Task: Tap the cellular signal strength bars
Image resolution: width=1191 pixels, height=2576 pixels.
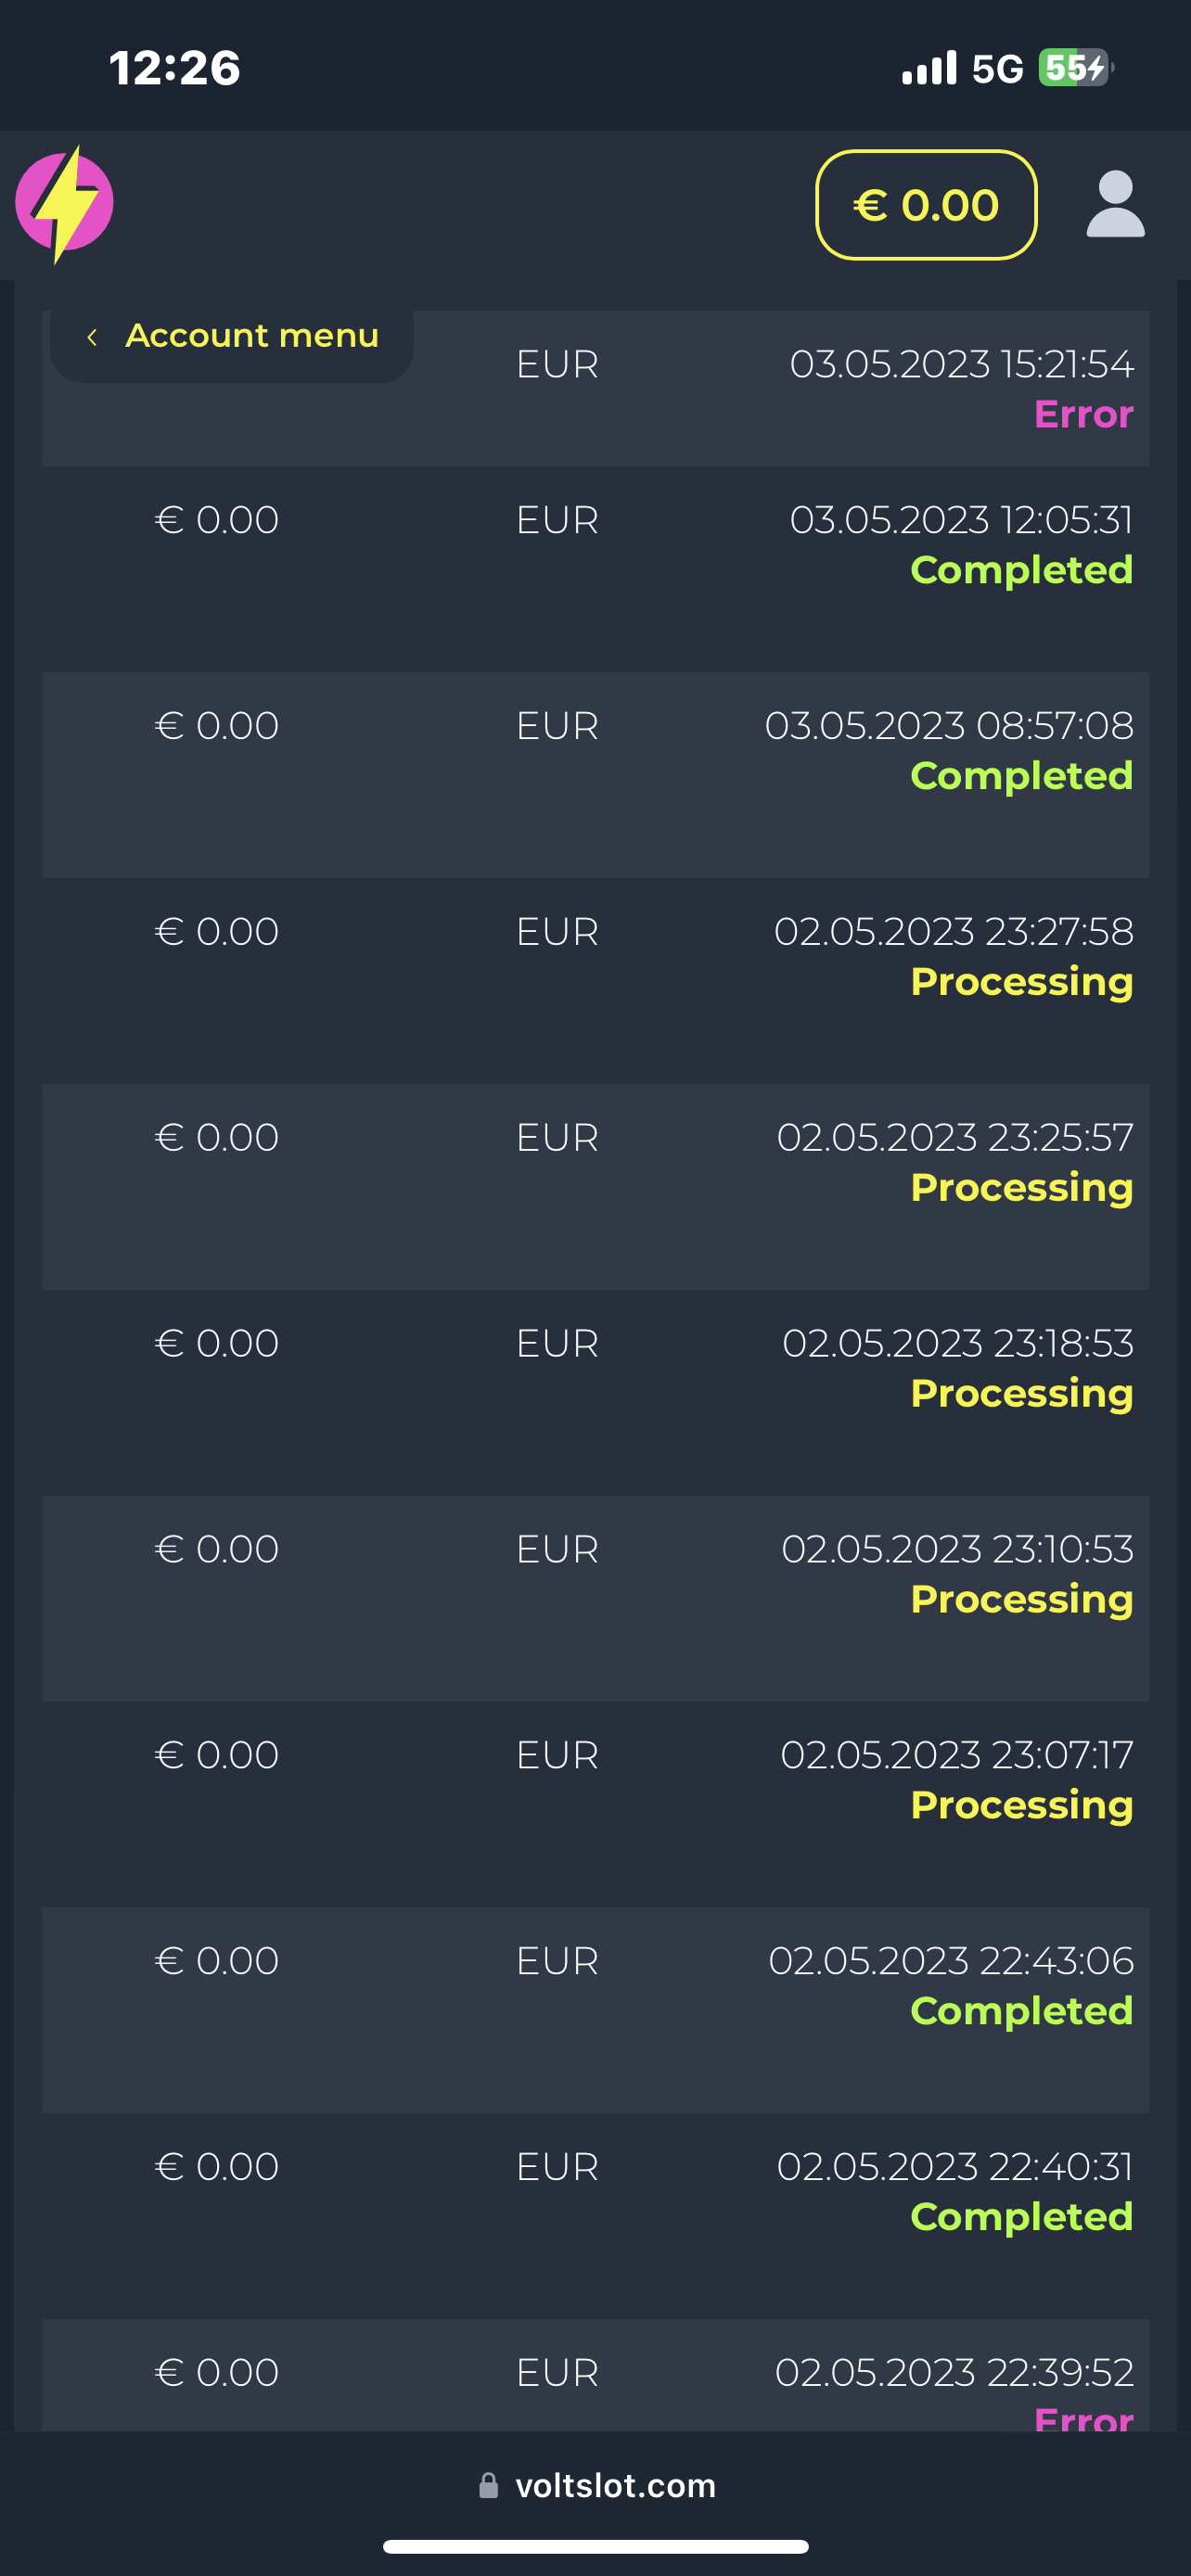Action: pyautogui.click(x=929, y=68)
